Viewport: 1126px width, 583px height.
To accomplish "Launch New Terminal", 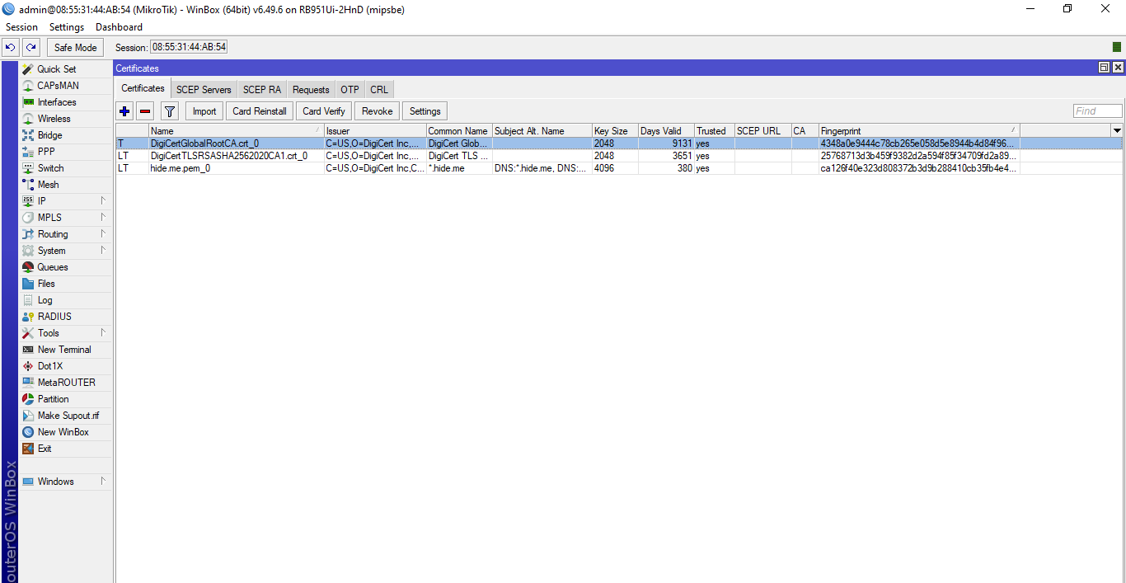I will [65, 350].
